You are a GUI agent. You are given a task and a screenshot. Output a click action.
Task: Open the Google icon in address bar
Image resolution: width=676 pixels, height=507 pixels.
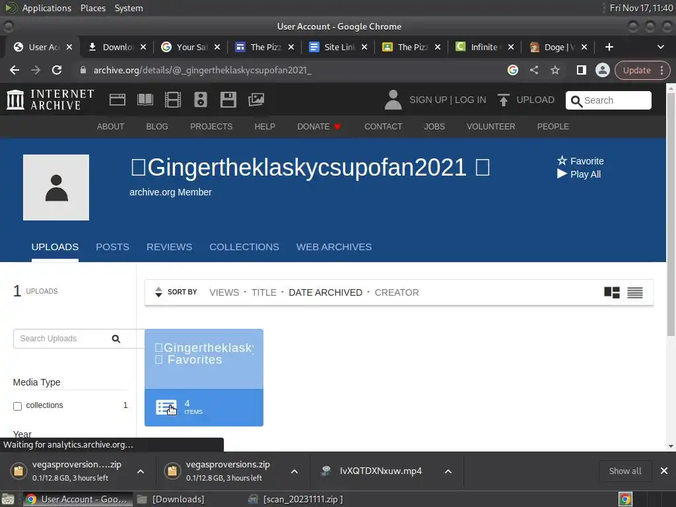click(512, 70)
